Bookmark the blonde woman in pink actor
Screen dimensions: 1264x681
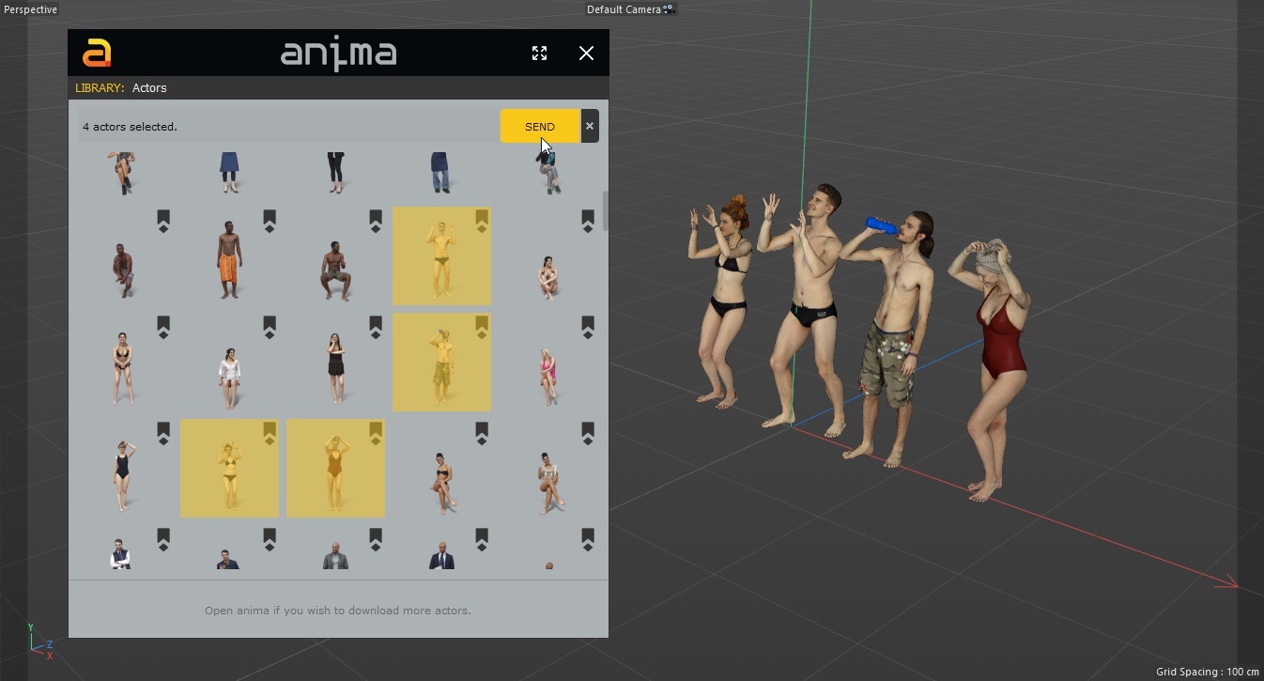click(x=587, y=327)
